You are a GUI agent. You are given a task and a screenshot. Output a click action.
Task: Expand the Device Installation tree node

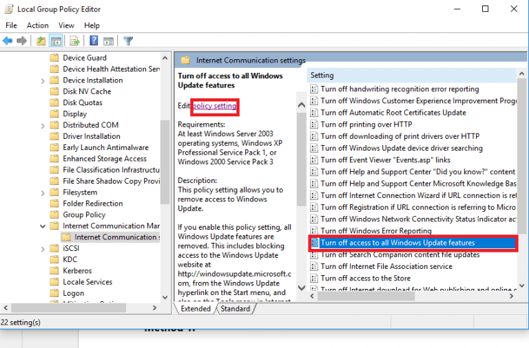click(43, 81)
